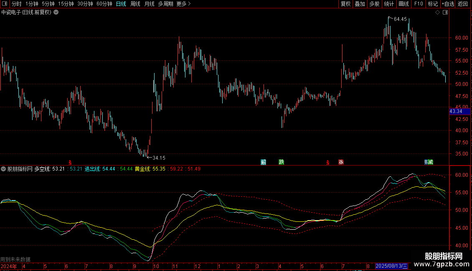Click the green 跌 marker icon
Viewport: 472px width, 271px height.
(x=281, y=162)
